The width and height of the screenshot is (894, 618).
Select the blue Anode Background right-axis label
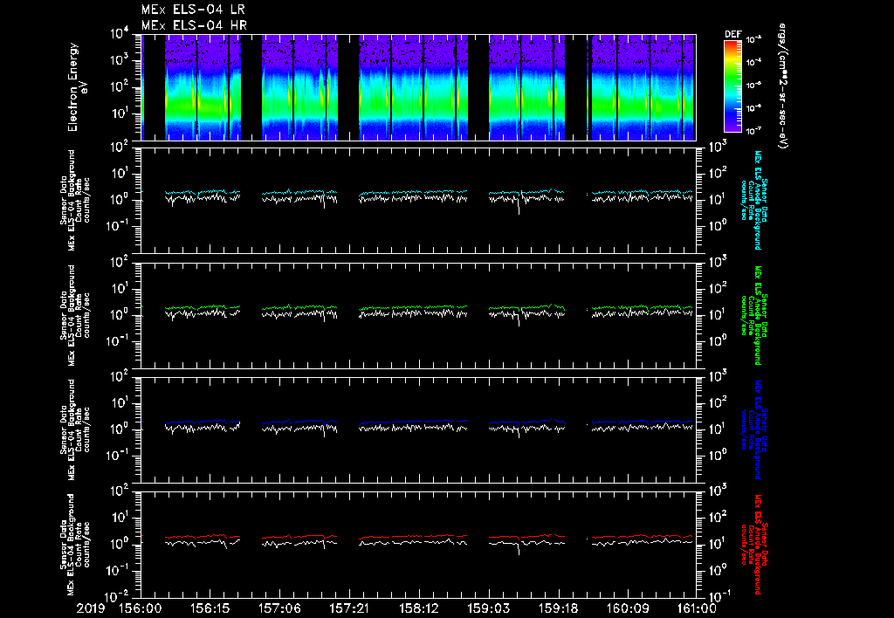(753, 429)
